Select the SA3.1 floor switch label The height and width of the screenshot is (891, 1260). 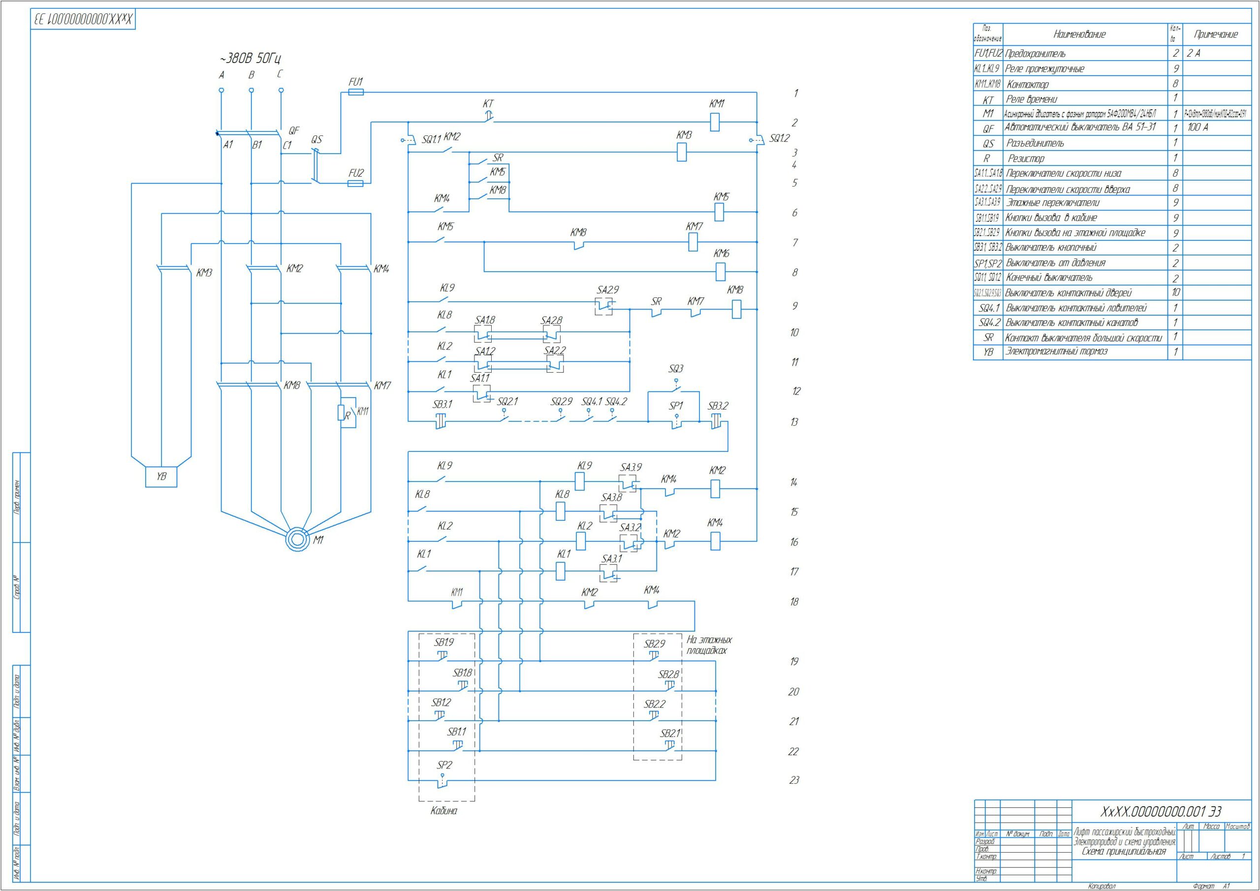[612, 559]
